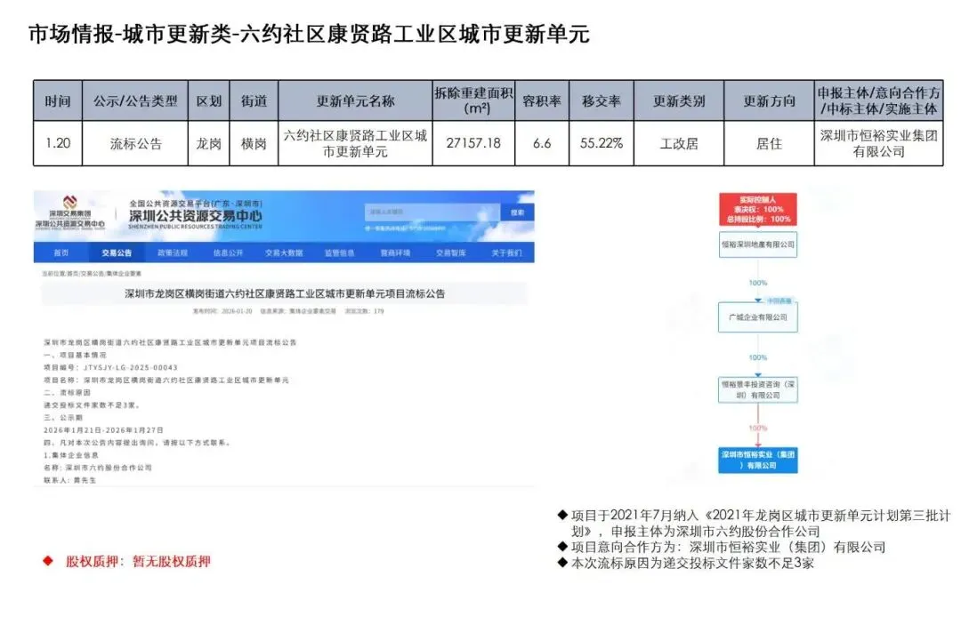Click the 更新单元名称 column header
The image size is (961, 641).
[x=355, y=101]
